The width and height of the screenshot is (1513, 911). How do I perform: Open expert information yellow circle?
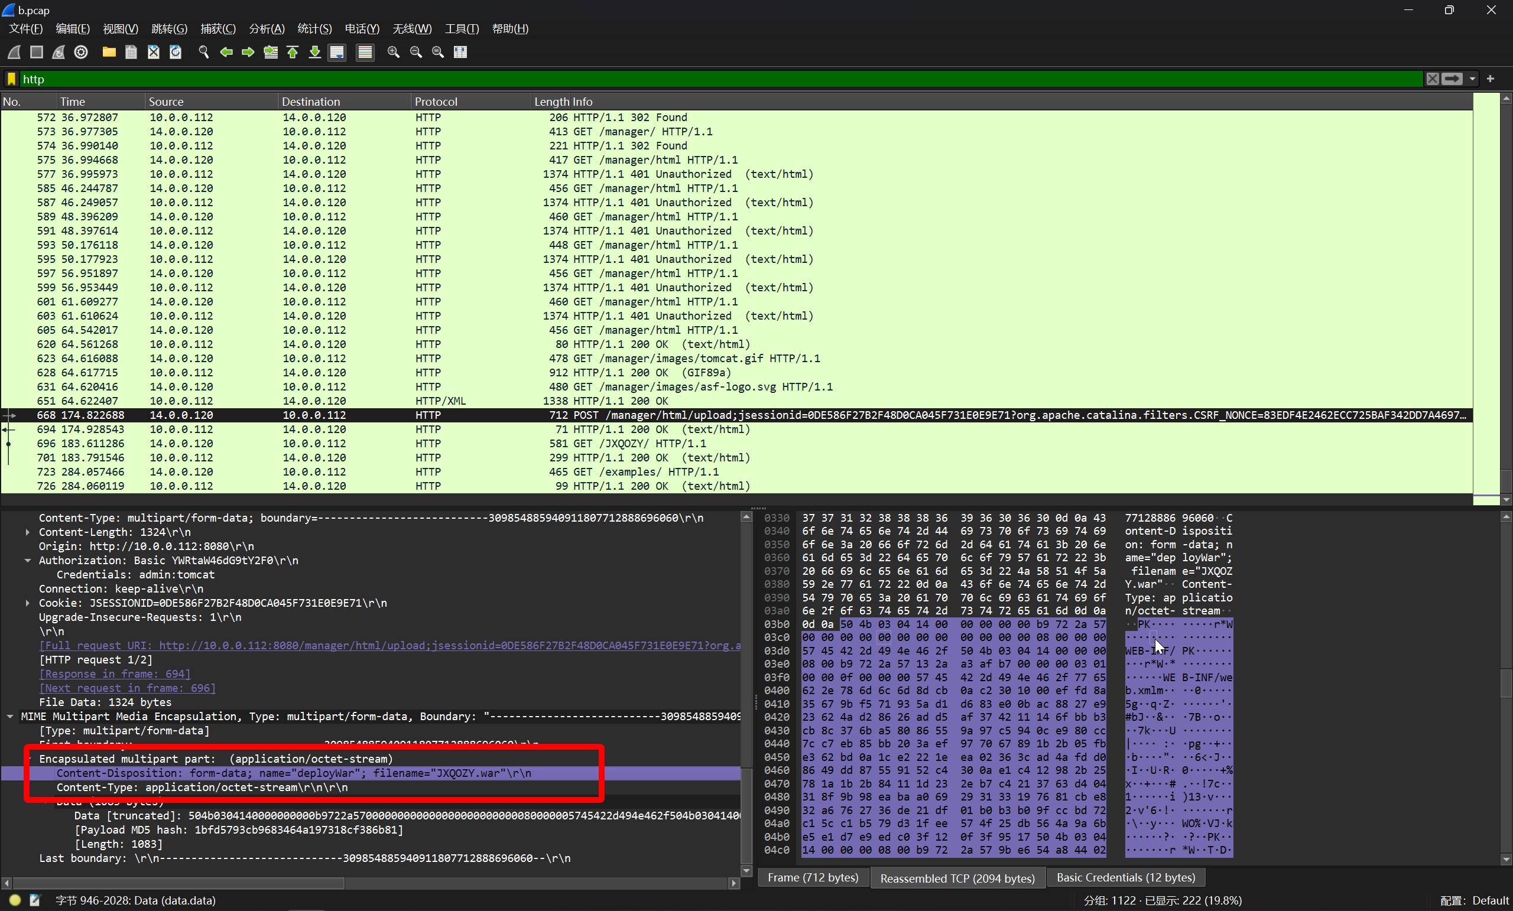[x=15, y=900]
